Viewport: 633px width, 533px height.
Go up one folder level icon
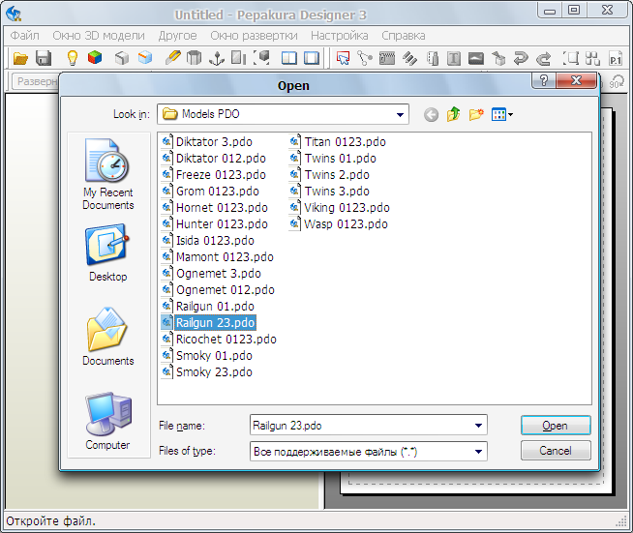coord(453,114)
